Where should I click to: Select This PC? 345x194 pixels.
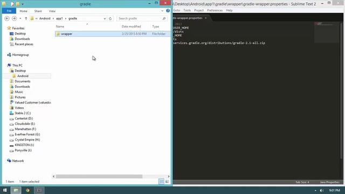17,65
